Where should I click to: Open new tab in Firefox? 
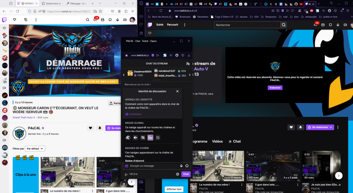coord(92,3)
